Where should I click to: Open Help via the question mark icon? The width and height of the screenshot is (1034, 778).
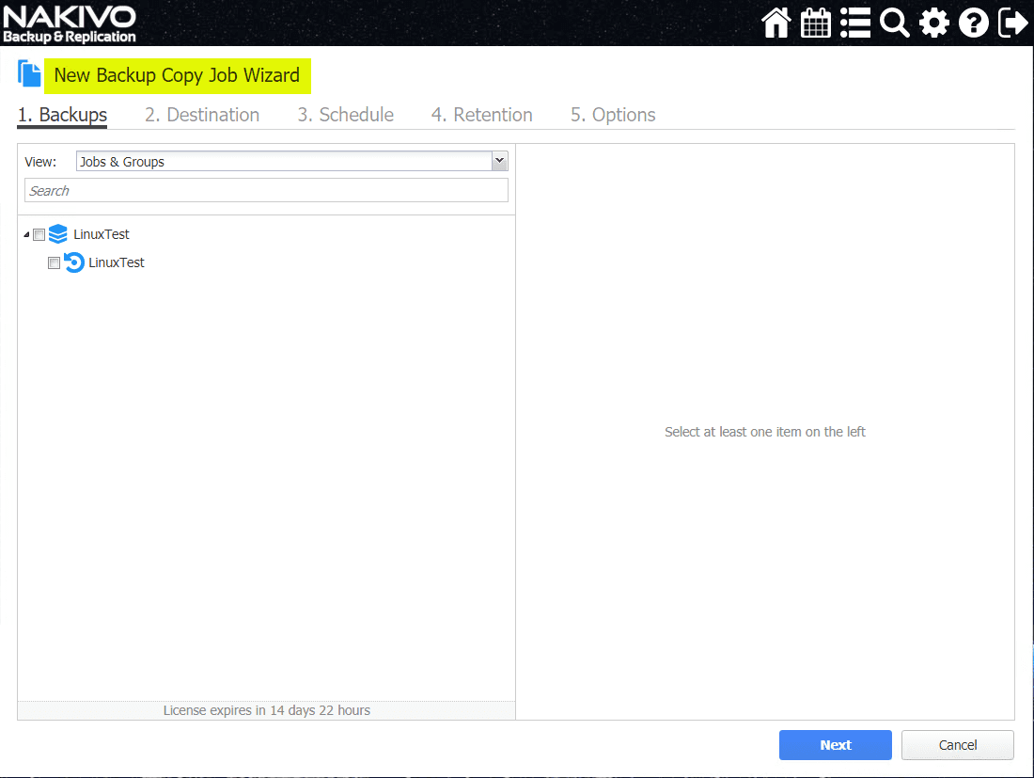click(974, 23)
